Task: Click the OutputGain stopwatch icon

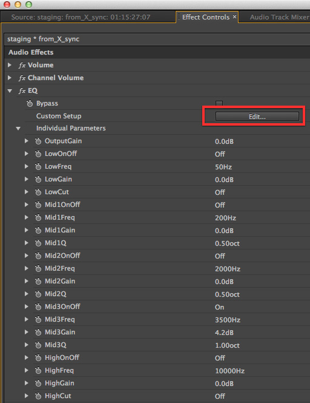Action: tap(38, 141)
